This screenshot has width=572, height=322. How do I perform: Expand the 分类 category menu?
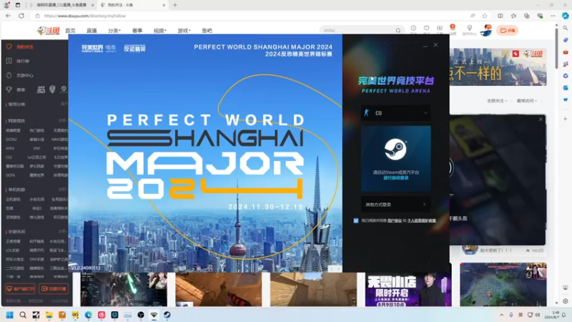tap(114, 31)
